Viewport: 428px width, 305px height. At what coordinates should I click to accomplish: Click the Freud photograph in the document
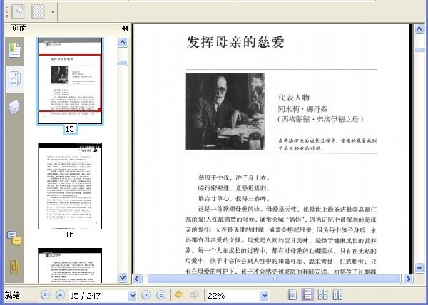tap(225, 111)
